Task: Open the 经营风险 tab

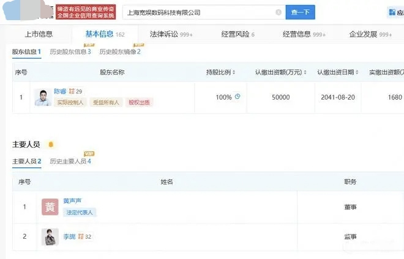Action: click(238, 34)
